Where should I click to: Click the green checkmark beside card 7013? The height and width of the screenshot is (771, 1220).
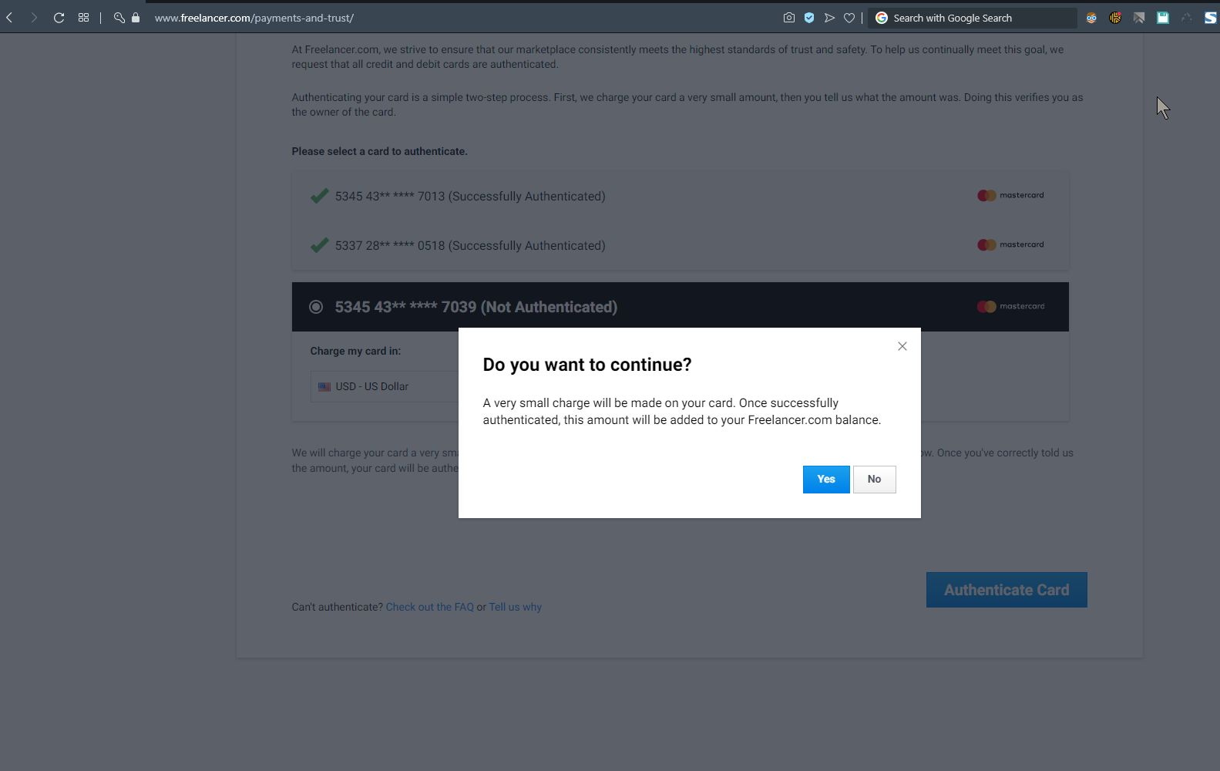(319, 196)
